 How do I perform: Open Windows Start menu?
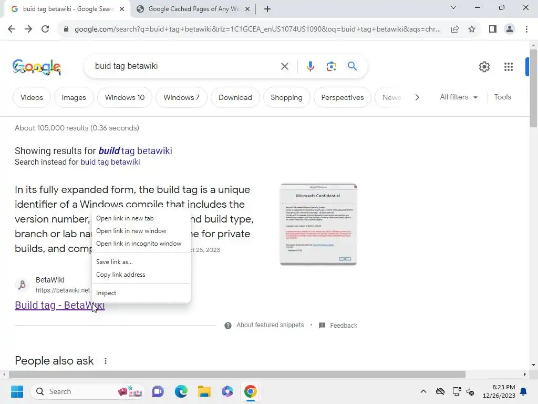tap(17, 391)
